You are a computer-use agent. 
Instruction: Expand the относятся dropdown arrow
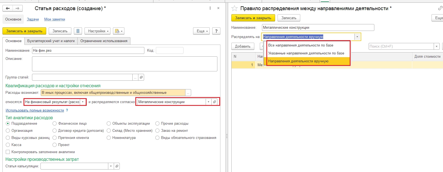[83, 102]
